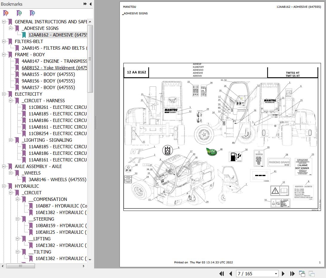Collapse the Bookmarks panel with left arrow
326x278 pixels.
click(x=90, y=4)
